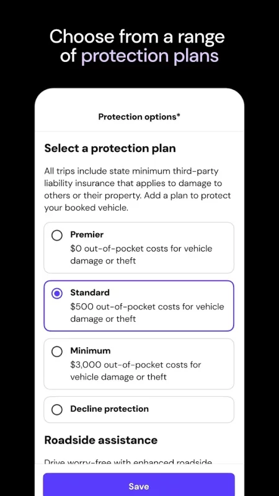
Task: Click the Decline protection label
Action: 109,409
